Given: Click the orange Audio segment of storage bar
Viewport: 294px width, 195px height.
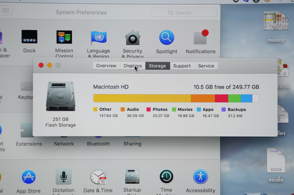Looking at the screenshot, I should tap(203, 98).
